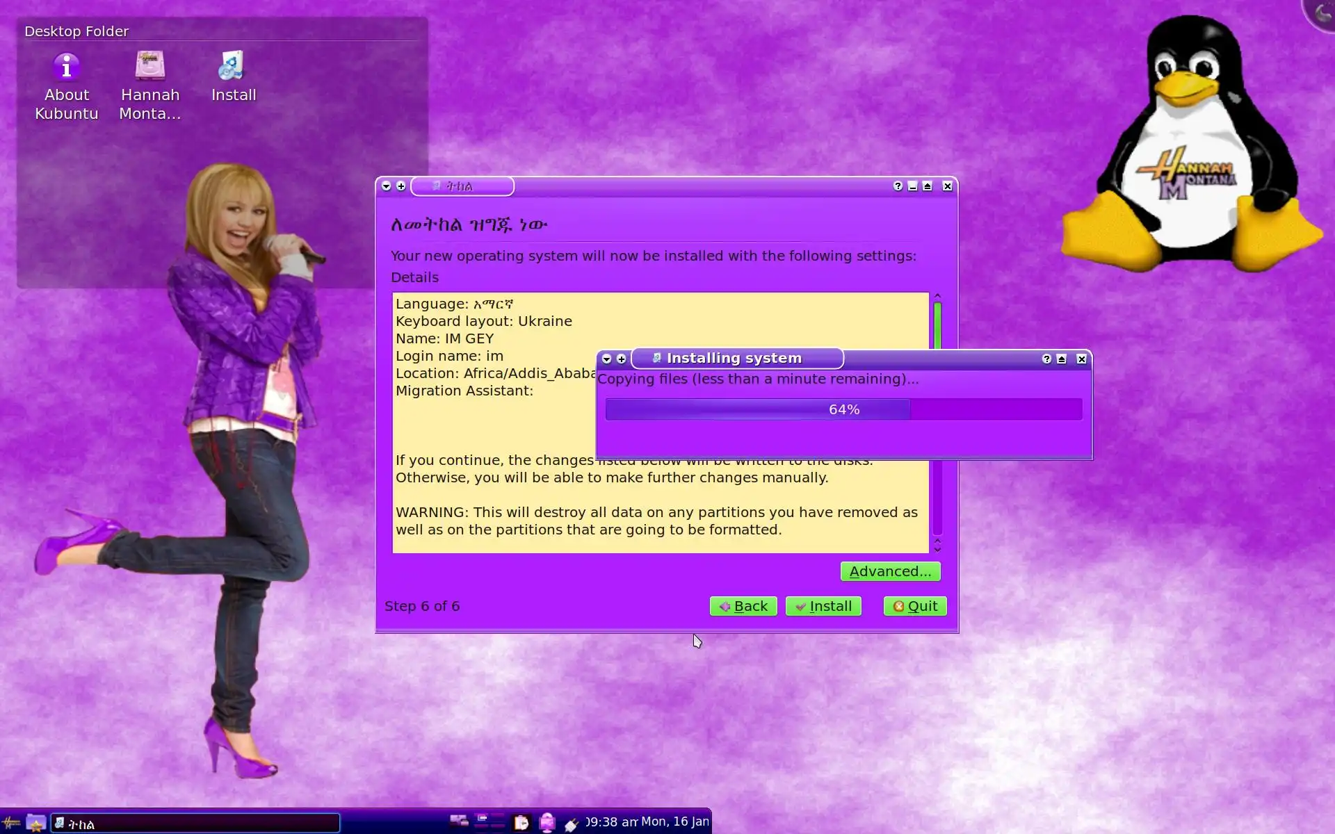Screen dimensions: 1335x834
Task: Open the Hannah Montana desktop shortcut
Action: tap(149, 67)
